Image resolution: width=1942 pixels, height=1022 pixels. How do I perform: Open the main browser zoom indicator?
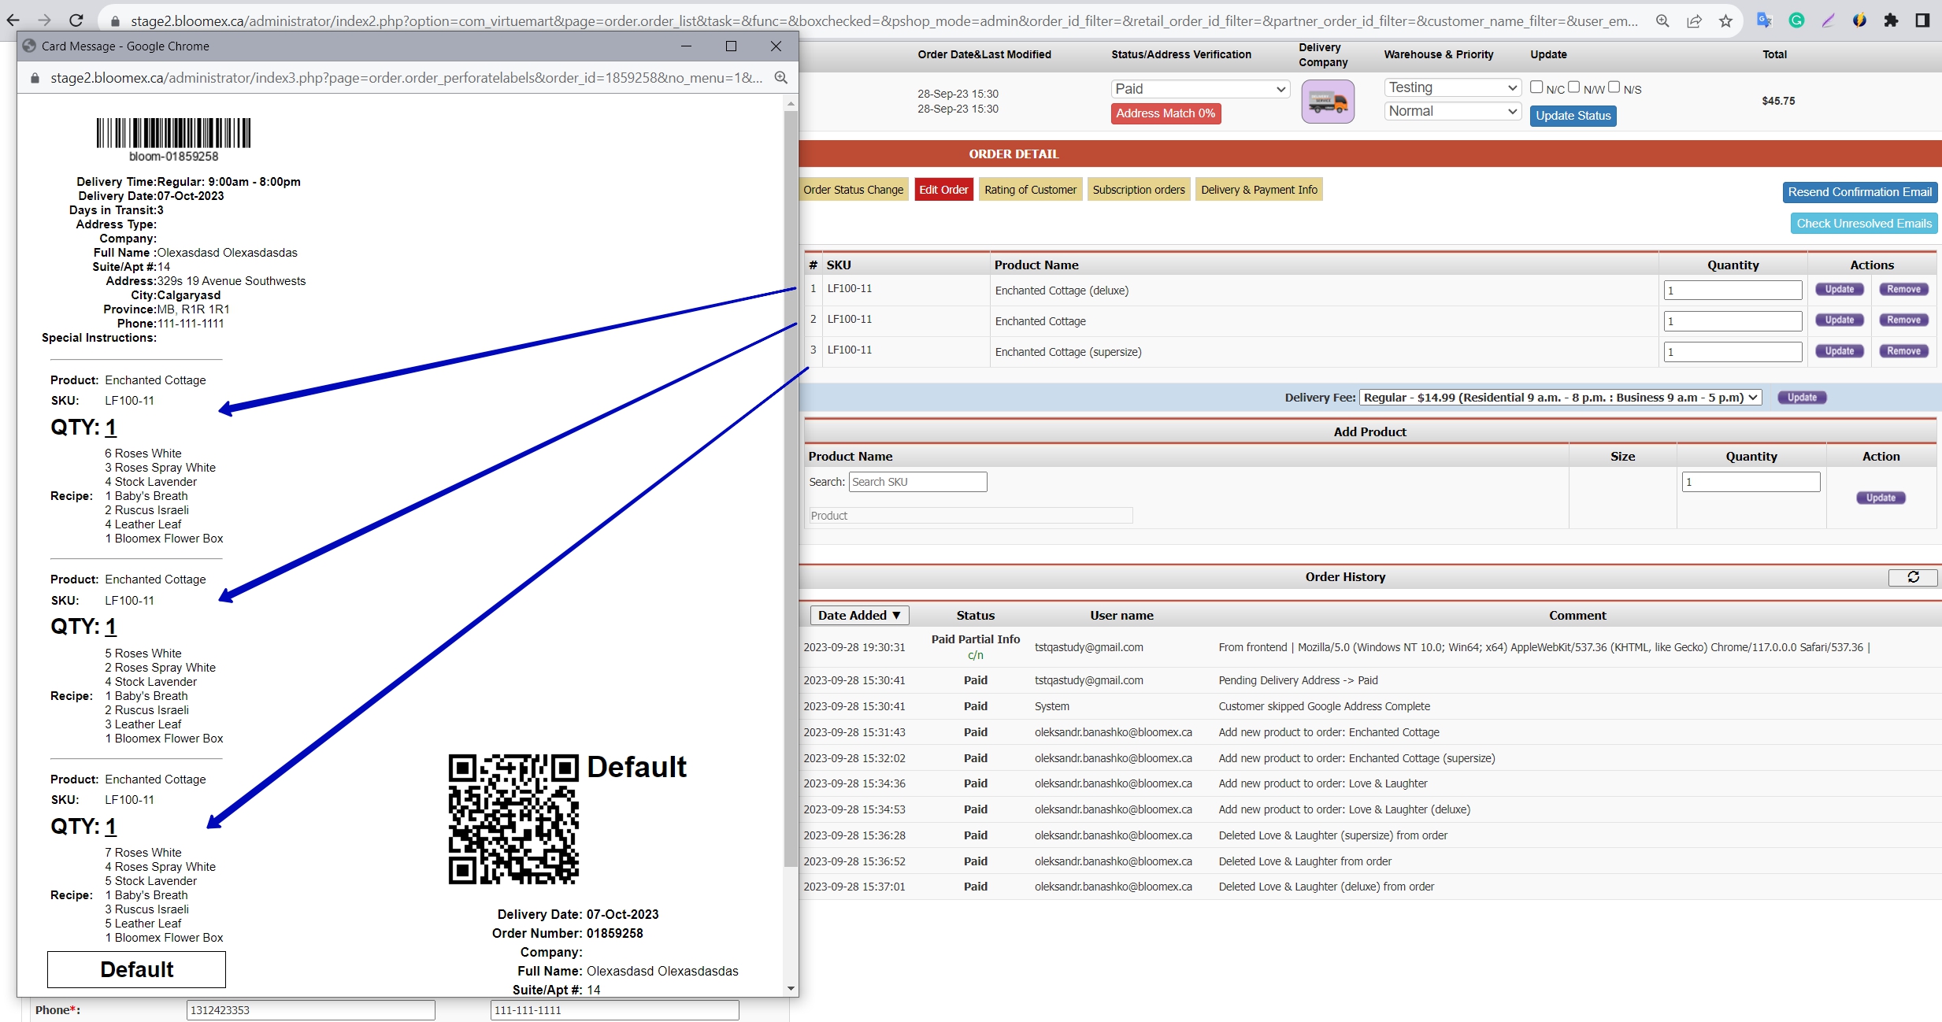[x=1662, y=21]
